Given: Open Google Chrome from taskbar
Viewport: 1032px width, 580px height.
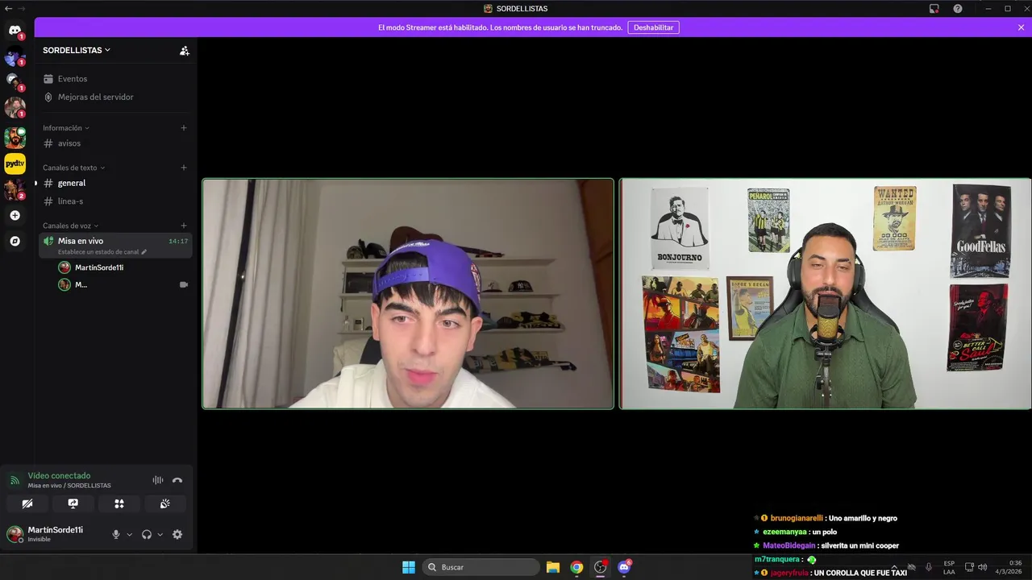Looking at the screenshot, I should [576, 567].
